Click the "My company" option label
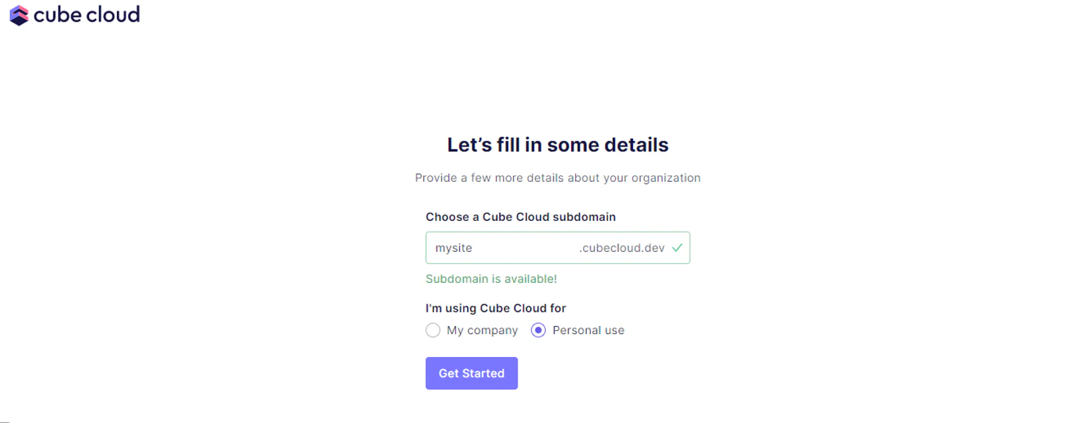 coord(482,330)
